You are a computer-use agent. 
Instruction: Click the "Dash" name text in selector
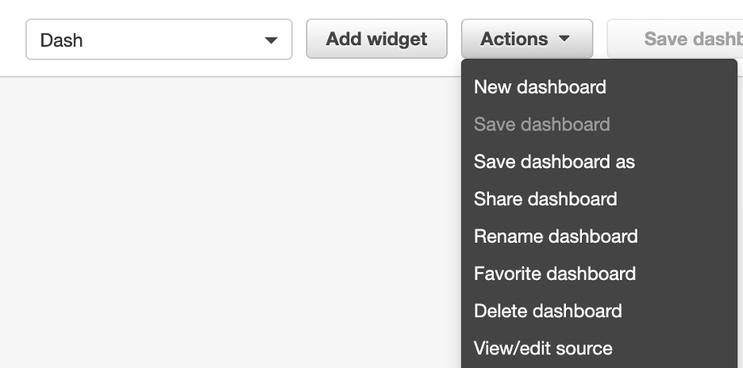(61, 40)
